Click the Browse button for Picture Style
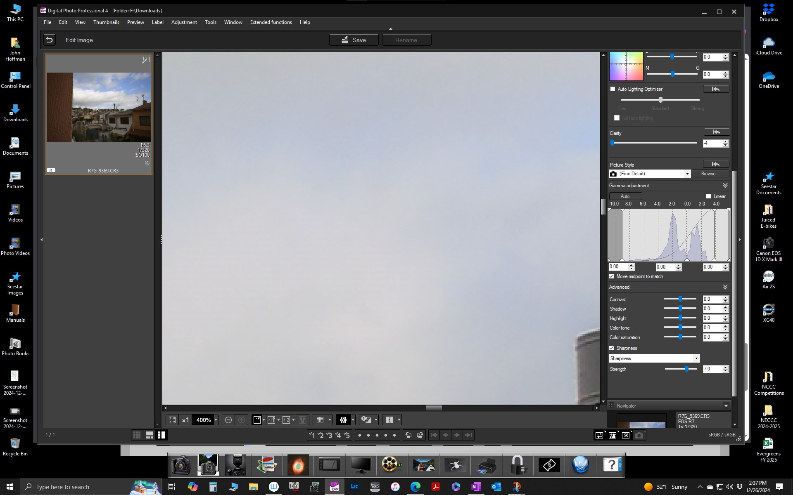 pos(710,174)
